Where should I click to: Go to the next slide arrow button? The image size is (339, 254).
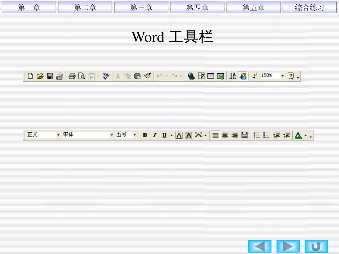point(288,246)
